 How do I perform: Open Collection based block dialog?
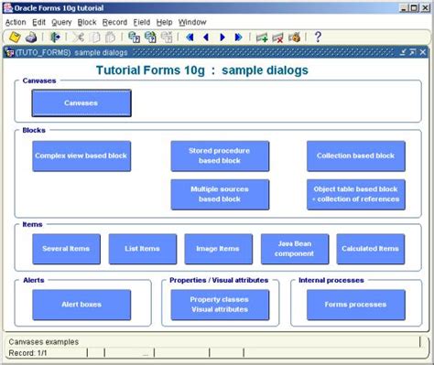tap(356, 156)
